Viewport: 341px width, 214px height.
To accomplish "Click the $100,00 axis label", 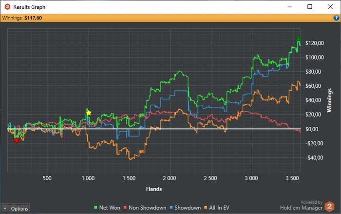I will click(x=315, y=58).
